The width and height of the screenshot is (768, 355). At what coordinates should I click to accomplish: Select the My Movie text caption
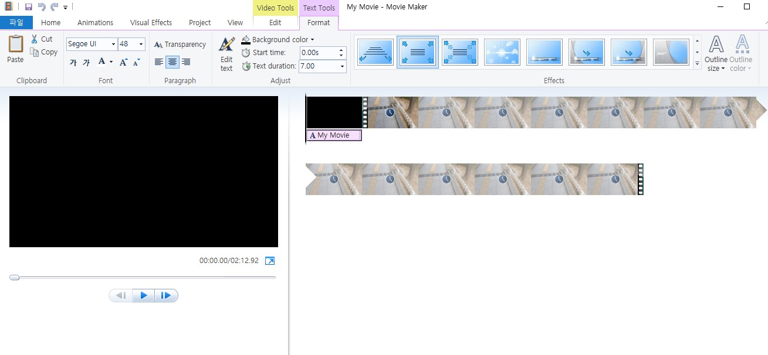point(334,135)
